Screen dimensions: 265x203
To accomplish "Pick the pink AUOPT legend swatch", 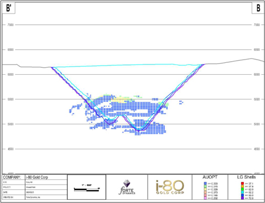I will (x=205, y=195).
